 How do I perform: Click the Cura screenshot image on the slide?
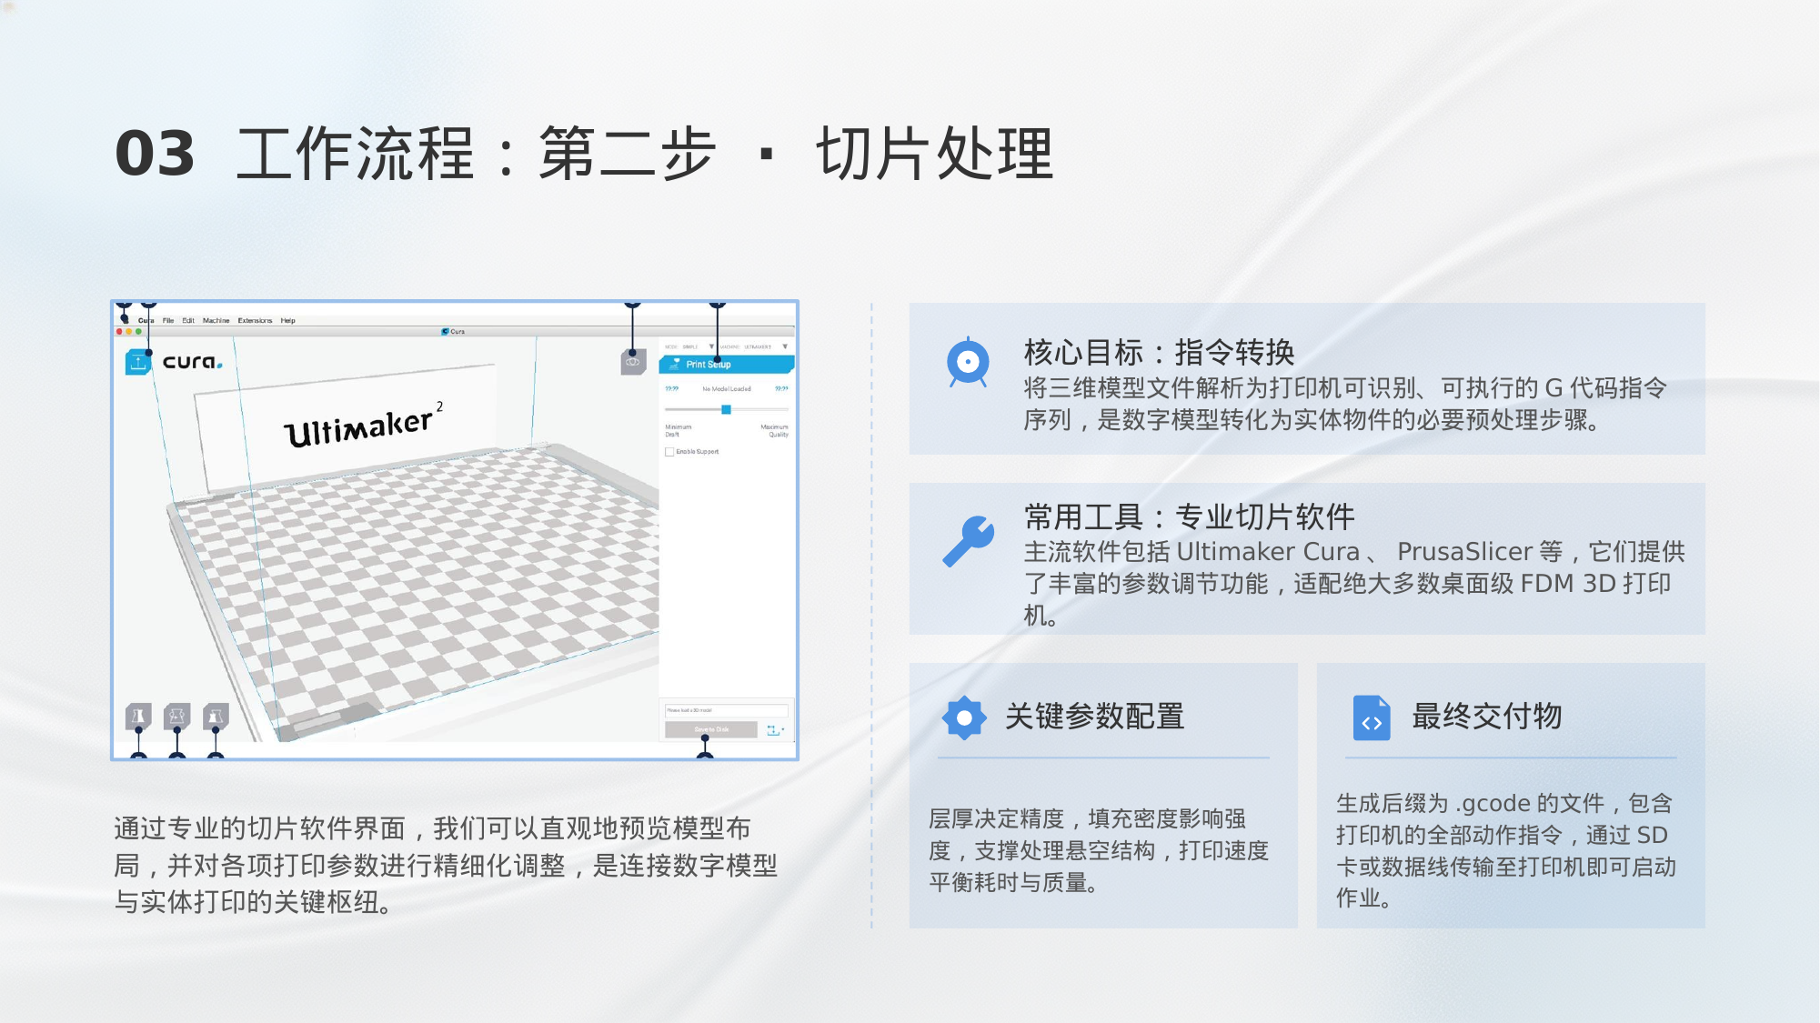[455, 530]
